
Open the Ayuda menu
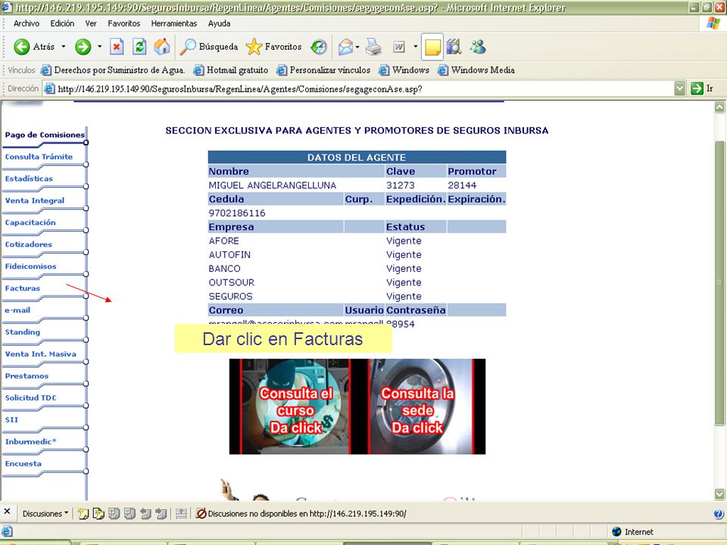[x=220, y=23]
